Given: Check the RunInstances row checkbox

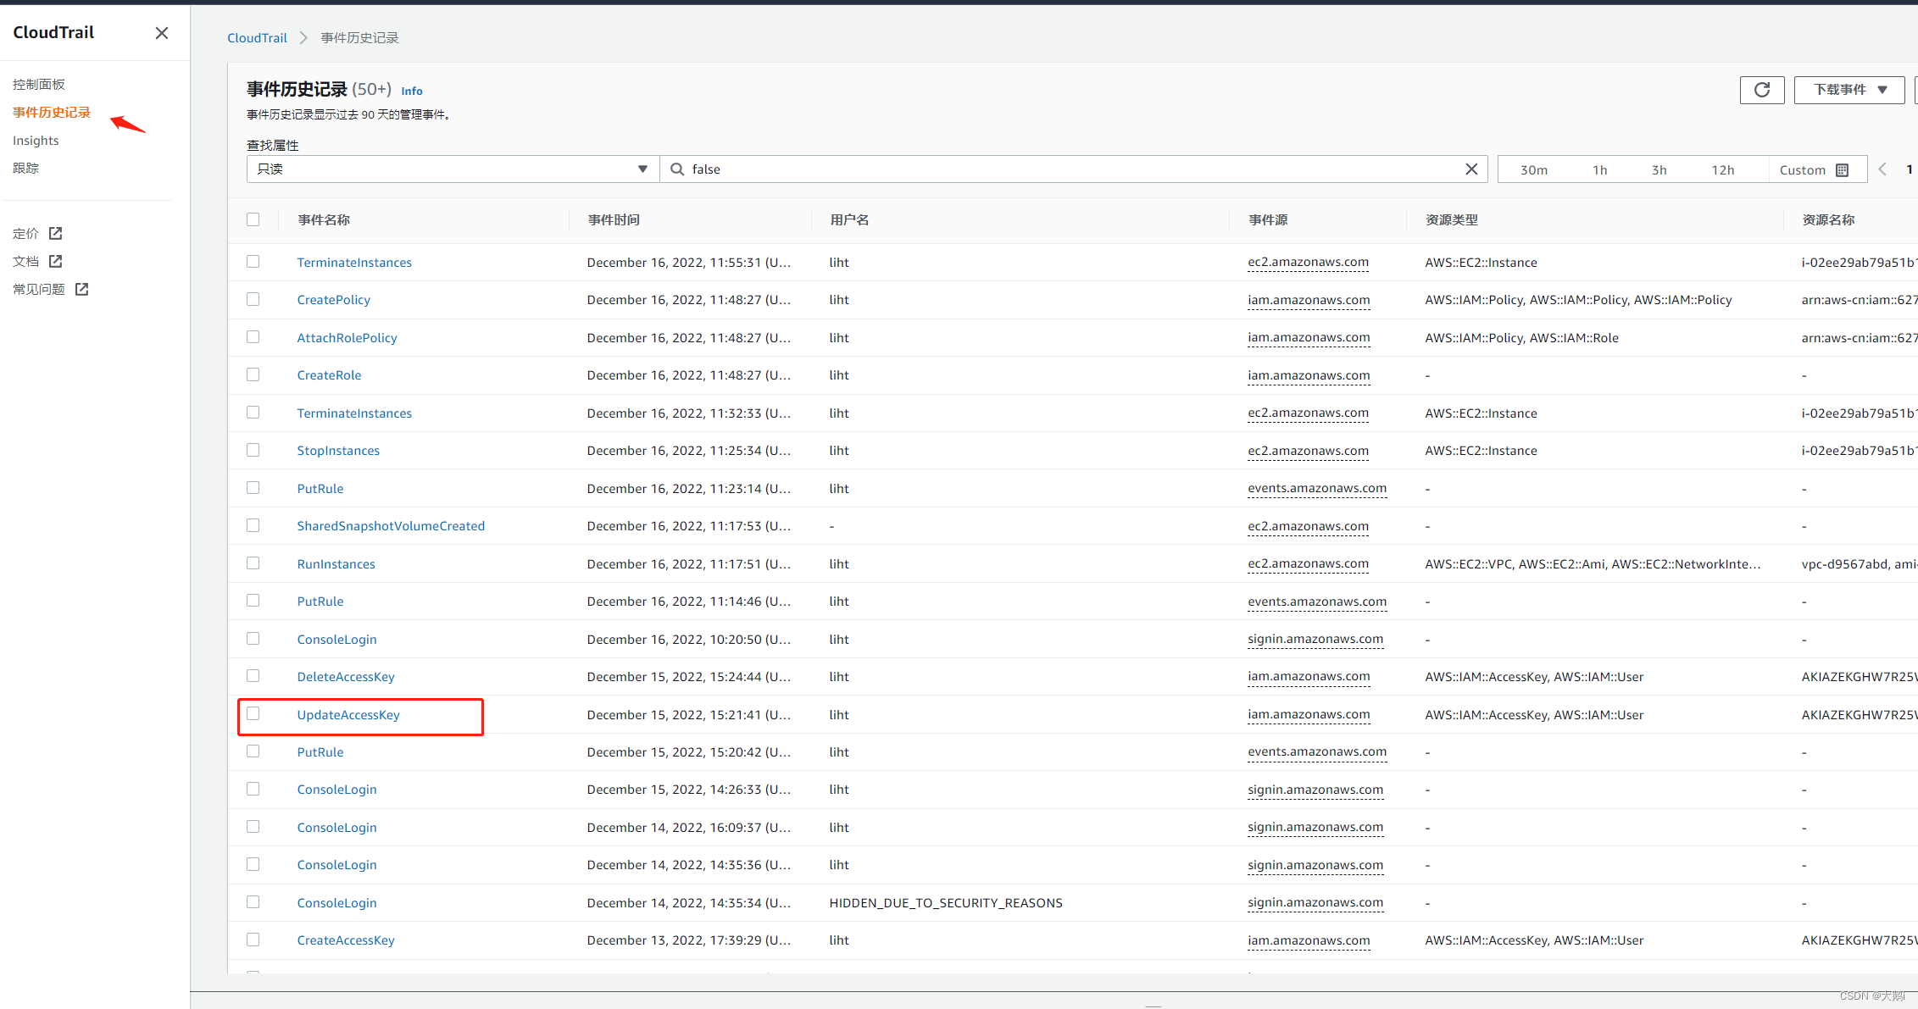Looking at the screenshot, I should (x=253, y=563).
